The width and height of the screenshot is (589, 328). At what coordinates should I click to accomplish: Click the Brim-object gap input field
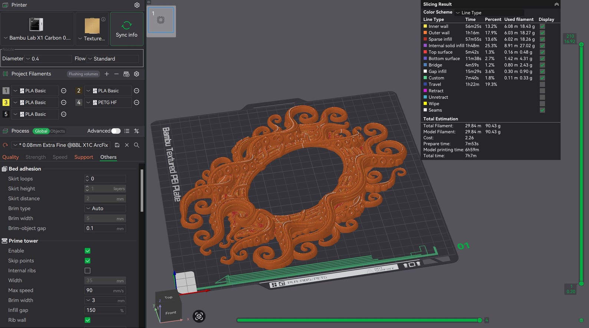[105, 228]
